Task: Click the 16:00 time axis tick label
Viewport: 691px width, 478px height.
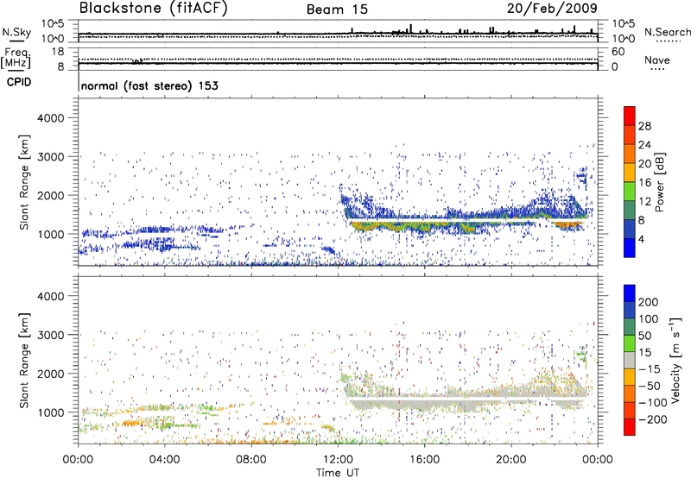Action: point(424,460)
